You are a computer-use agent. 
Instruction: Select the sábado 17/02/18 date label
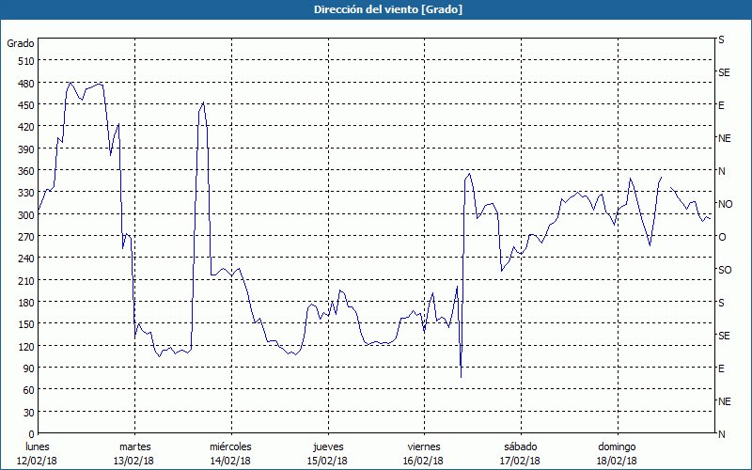[520, 453]
